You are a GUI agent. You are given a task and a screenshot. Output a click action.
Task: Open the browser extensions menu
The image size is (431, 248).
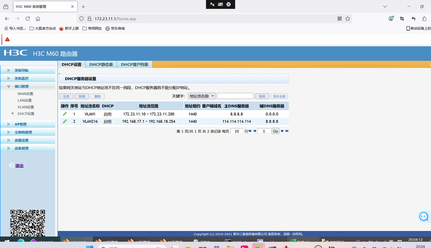pos(424,19)
